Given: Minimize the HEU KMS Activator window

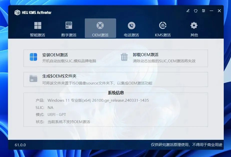Looking at the screenshot, I should pos(211,11).
